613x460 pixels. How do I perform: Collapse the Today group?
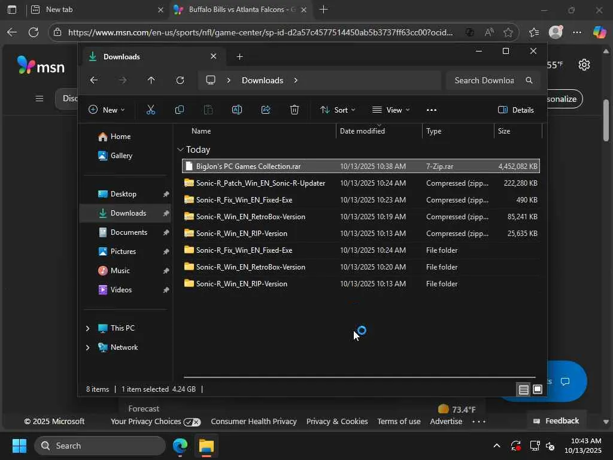pyautogui.click(x=180, y=150)
